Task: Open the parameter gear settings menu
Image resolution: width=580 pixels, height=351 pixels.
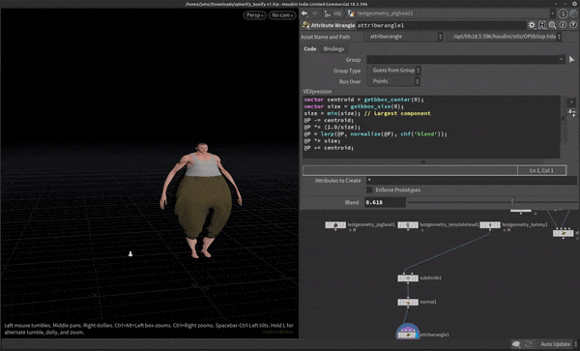Action: pyautogui.click(x=532, y=25)
